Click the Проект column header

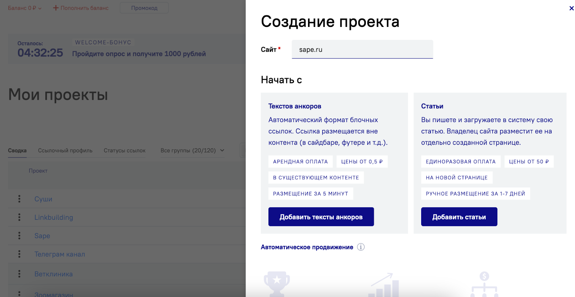[x=38, y=171]
